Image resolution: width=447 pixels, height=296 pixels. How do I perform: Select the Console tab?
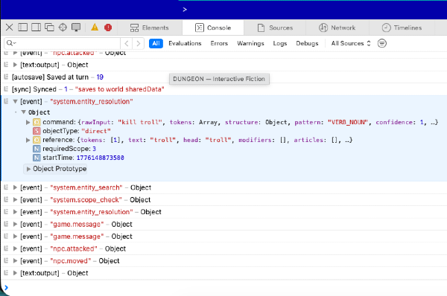(213, 28)
